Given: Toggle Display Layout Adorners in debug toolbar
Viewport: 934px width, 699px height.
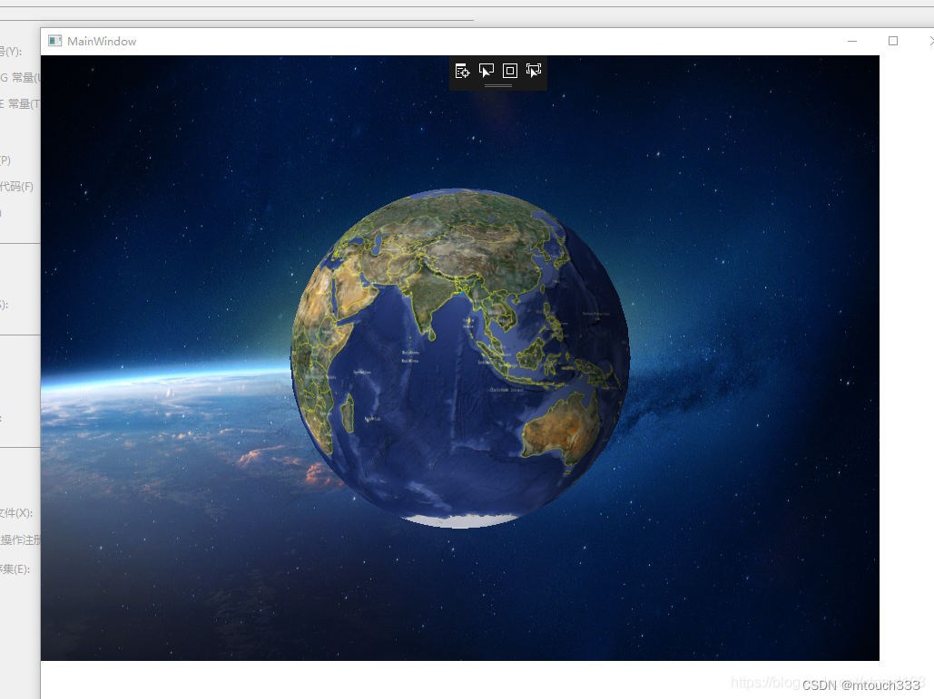Looking at the screenshot, I should 510,71.
